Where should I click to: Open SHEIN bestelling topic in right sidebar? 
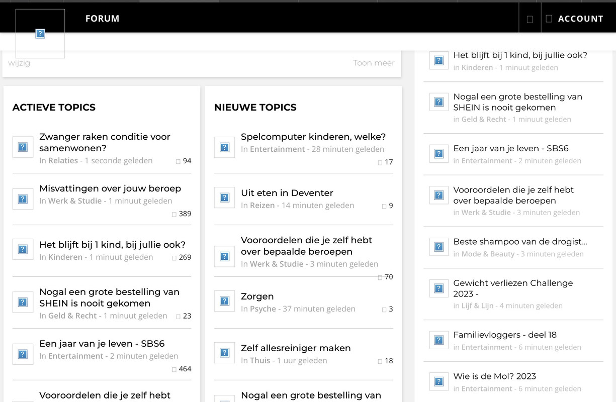click(x=518, y=102)
